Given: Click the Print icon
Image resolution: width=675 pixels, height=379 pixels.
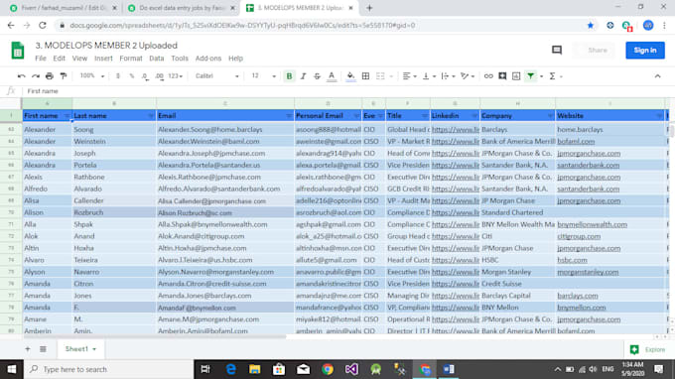Looking at the screenshot, I should coord(50,76).
